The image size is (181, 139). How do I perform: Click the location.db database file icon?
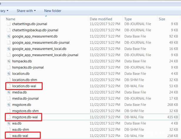pyautogui.click(x=9, y=73)
